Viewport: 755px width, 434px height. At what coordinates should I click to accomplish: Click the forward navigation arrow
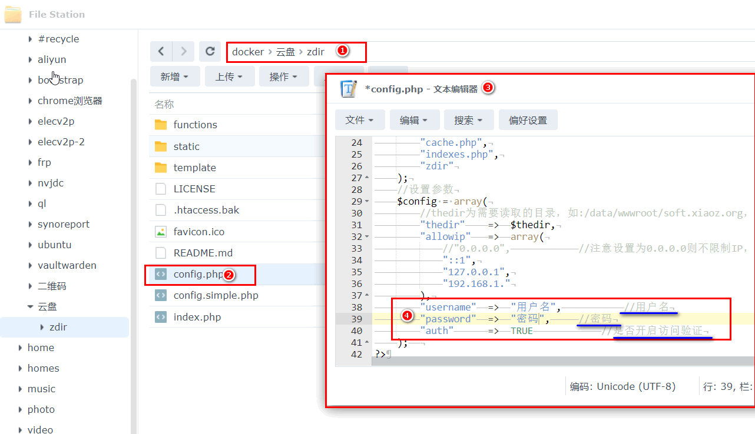pyautogui.click(x=183, y=51)
